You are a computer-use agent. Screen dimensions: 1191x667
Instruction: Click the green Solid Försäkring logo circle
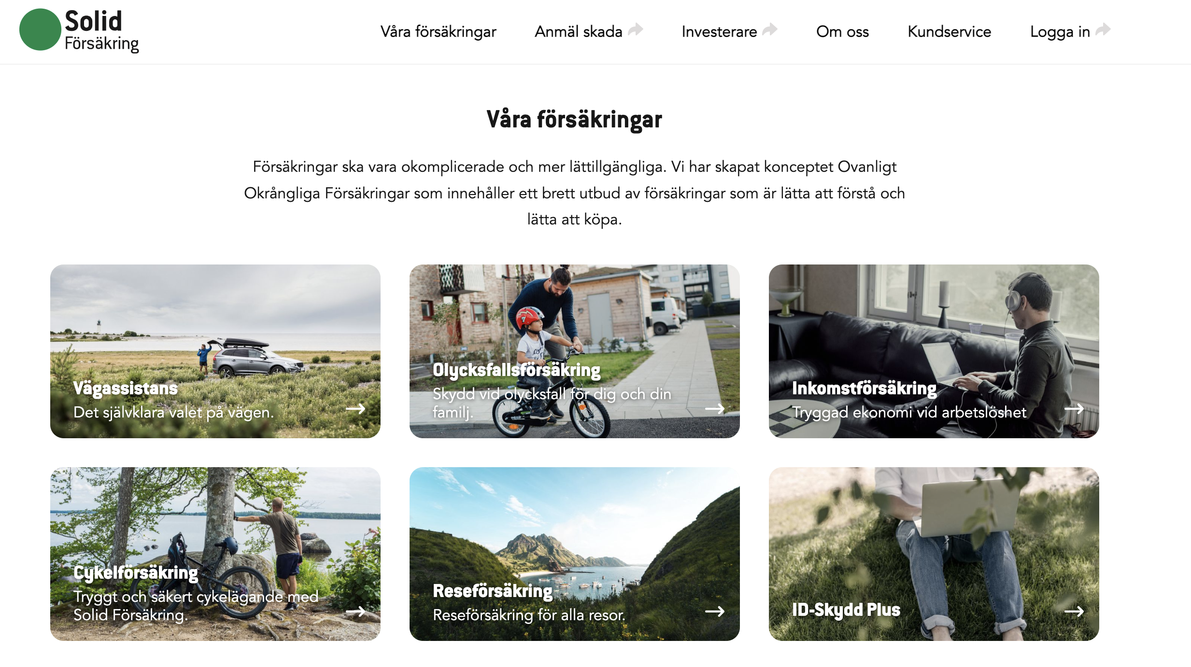pyautogui.click(x=40, y=29)
